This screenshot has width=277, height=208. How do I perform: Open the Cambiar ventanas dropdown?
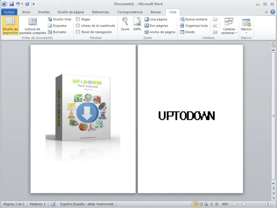click(229, 26)
